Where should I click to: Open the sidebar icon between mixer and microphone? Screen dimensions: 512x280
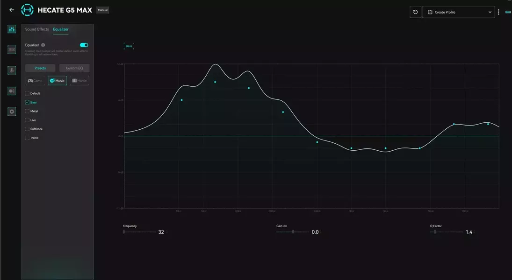[12, 50]
